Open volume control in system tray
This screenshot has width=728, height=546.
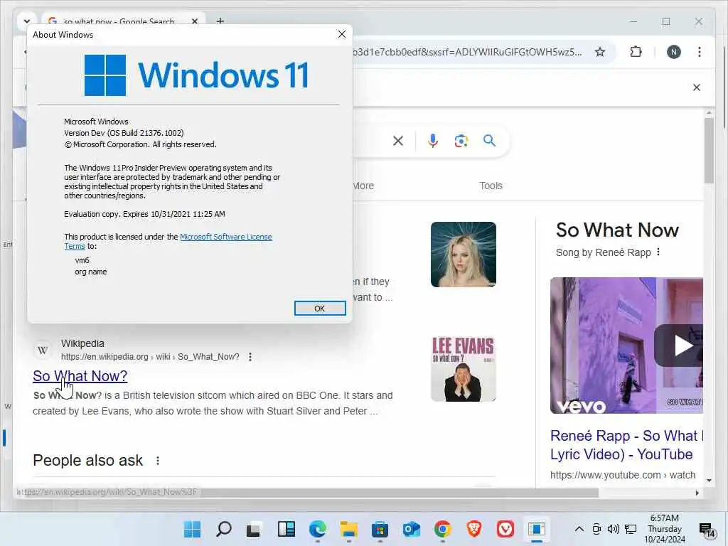click(x=614, y=529)
